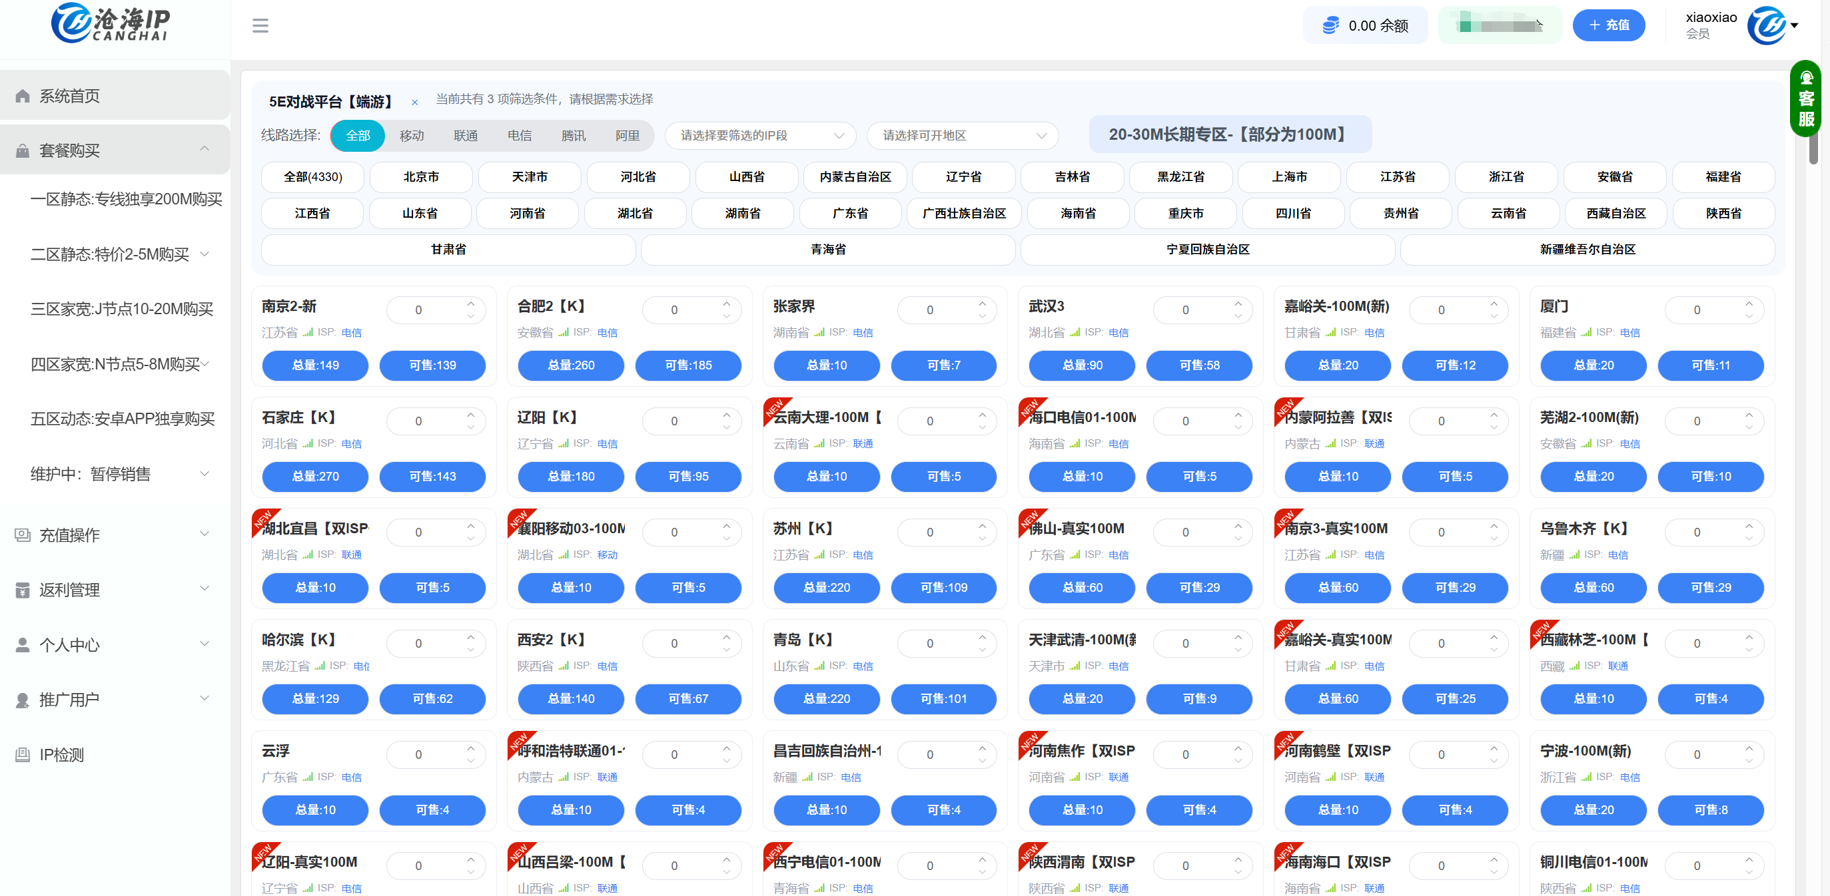
Task: Click the coin balance icon
Action: point(1330,26)
